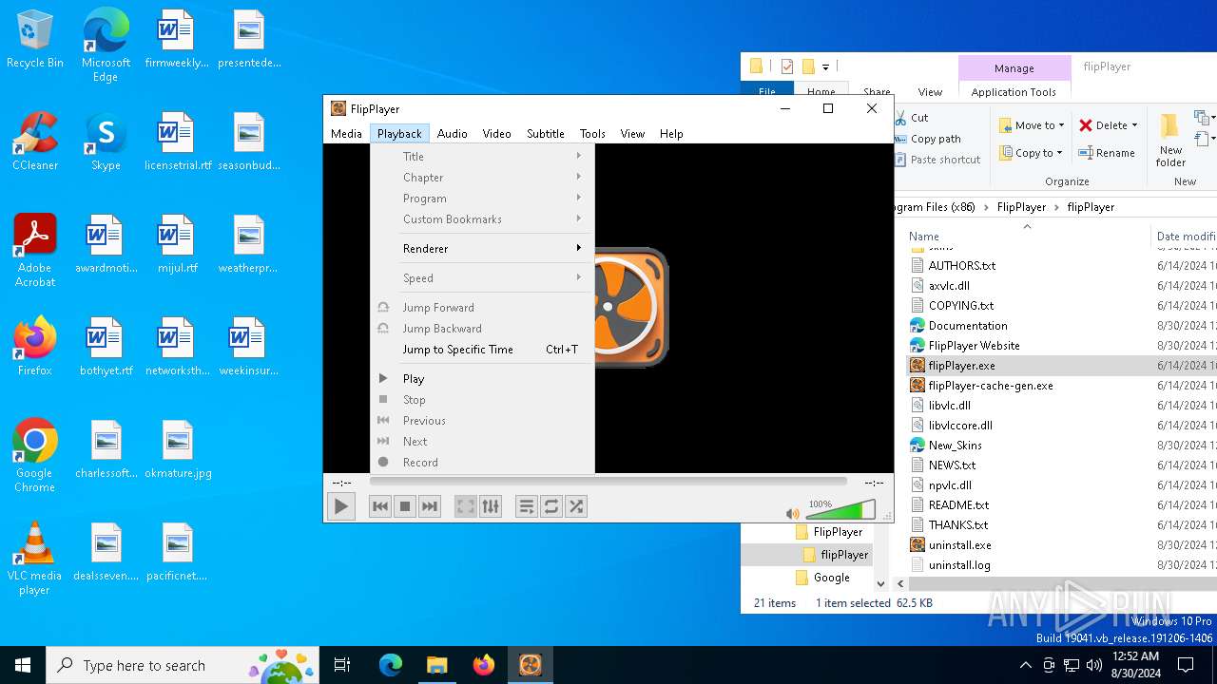Click the Previous media button in toolbar
Screen dimensions: 1217x684
tap(380, 506)
